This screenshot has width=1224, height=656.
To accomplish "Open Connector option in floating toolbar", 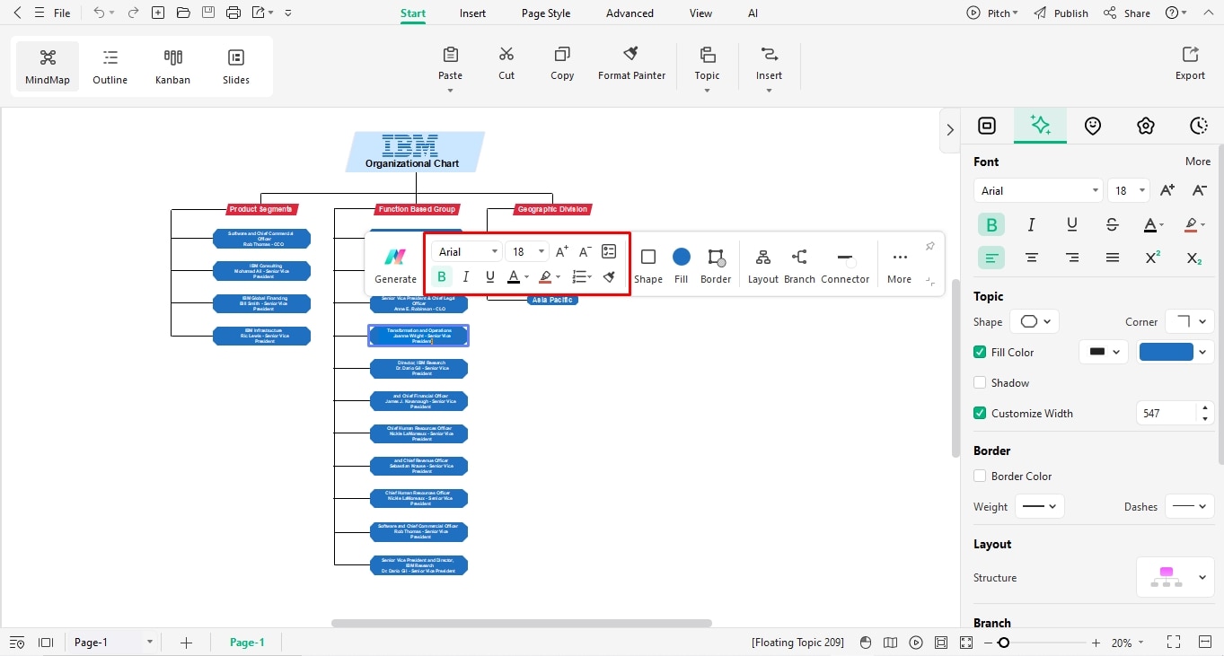I will tap(845, 266).
